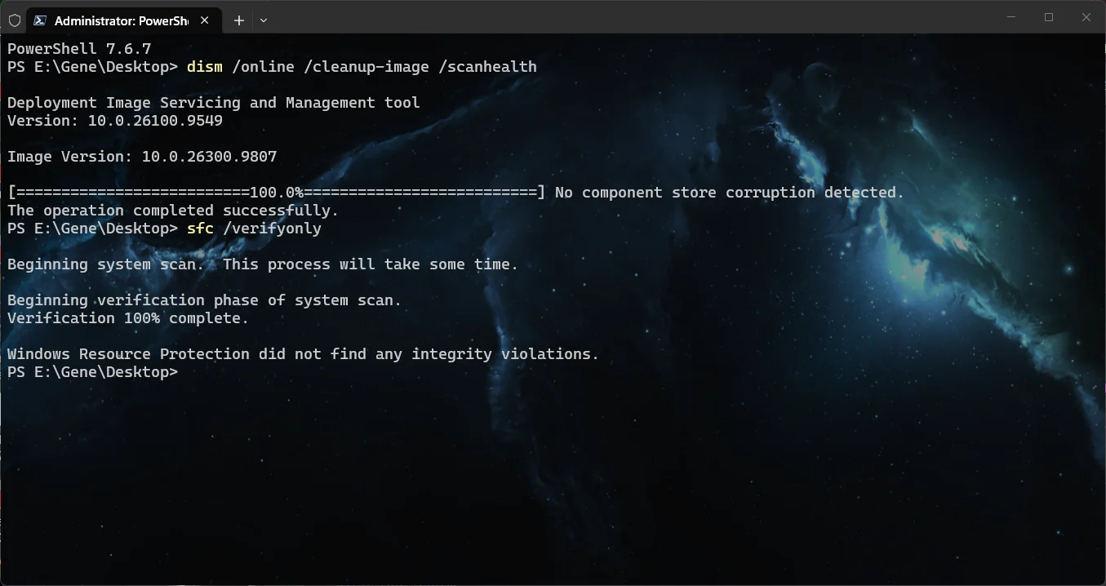Click 'Beginning system scan.' line

tap(263, 264)
